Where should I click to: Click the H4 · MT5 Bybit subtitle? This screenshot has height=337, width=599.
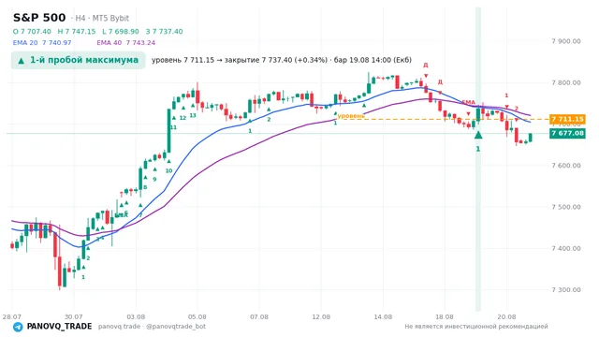click(100, 19)
